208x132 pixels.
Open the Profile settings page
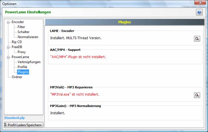22,67
